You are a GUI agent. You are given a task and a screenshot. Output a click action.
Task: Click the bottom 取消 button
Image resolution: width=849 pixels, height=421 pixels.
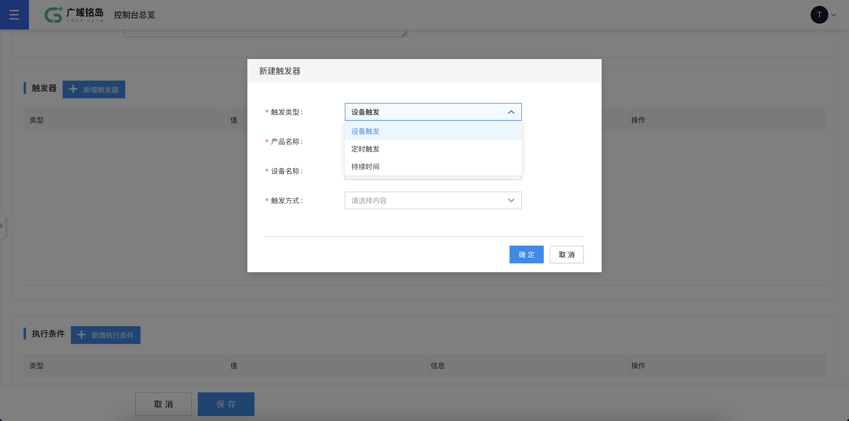click(x=164, y=404)
